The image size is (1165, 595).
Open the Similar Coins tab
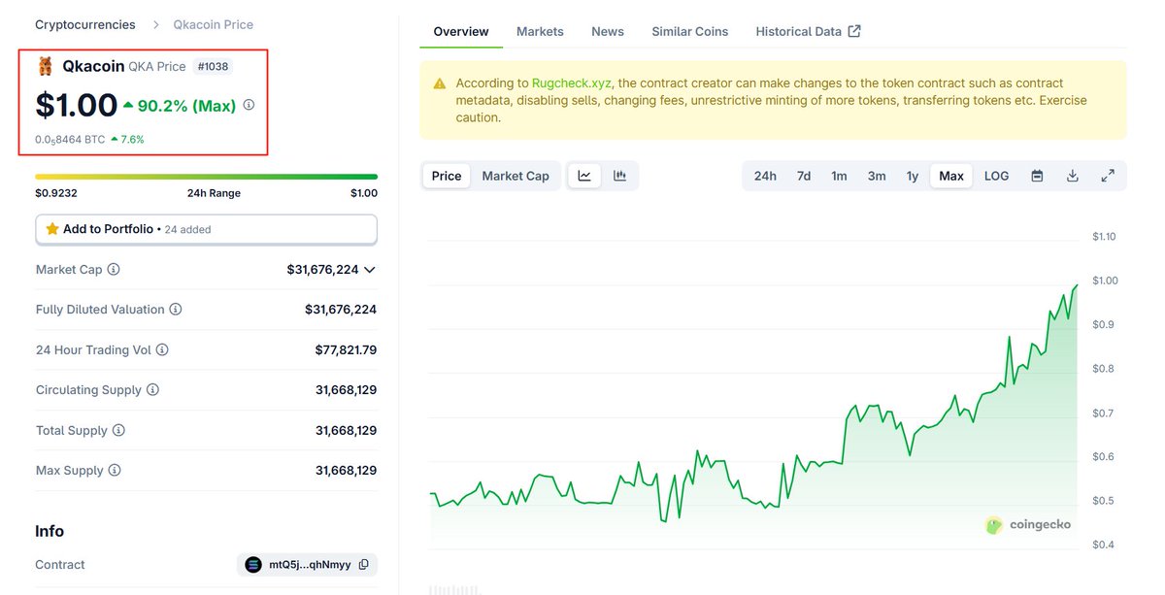click(x=690, y=31)
